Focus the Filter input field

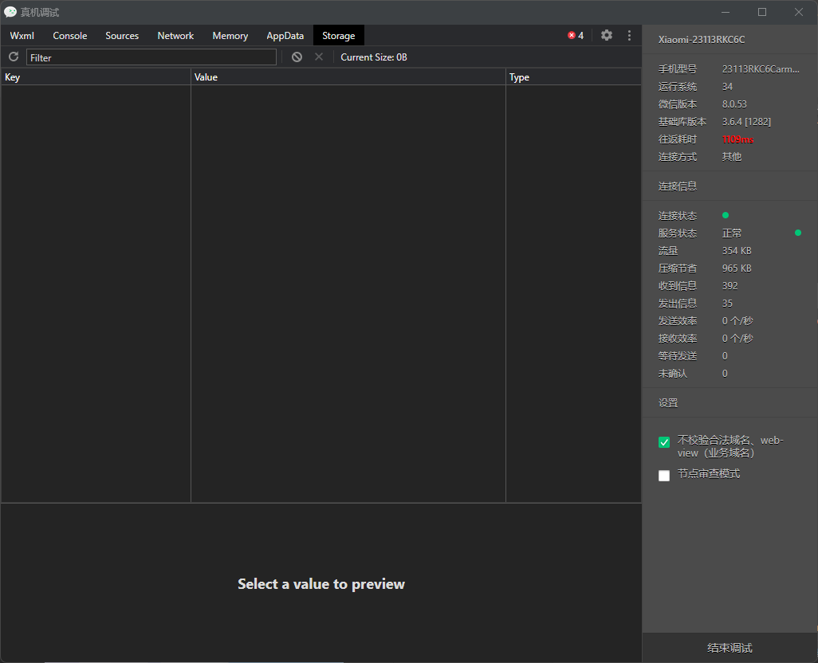(151, 57)
